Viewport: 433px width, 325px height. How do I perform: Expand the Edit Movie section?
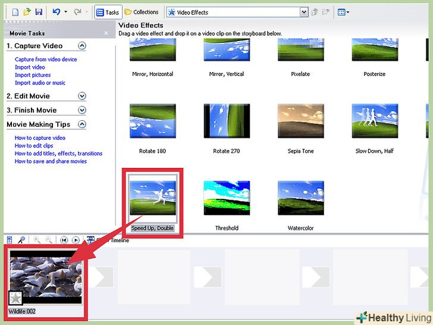coord(82,96)
